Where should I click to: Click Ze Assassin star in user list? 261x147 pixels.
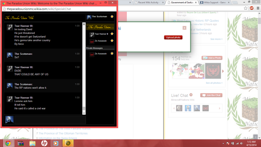[112, 41]
